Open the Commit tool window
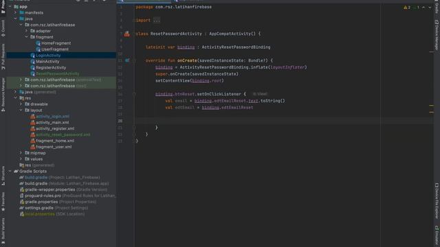The height and width of the screenshot is (247, 440). point(3,28)
